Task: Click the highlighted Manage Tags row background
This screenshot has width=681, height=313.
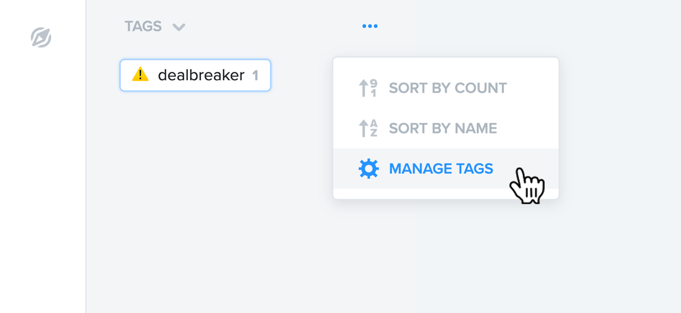Action: 445,168
